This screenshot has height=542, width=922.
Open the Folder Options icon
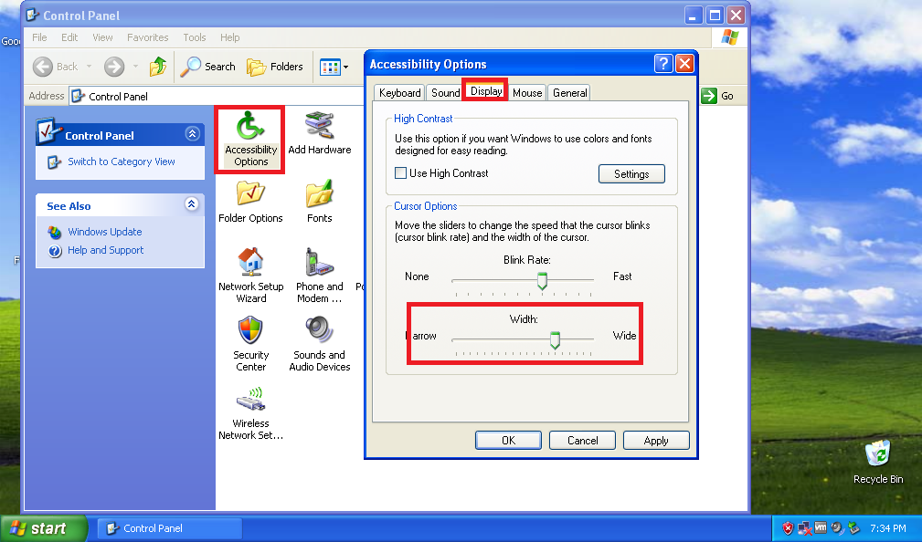pyautogui.click(x=250, y=202)
